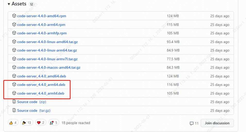Click package icon beside linux-arm64.tar.gz
The image size is (246, 132).
[14, 50]
